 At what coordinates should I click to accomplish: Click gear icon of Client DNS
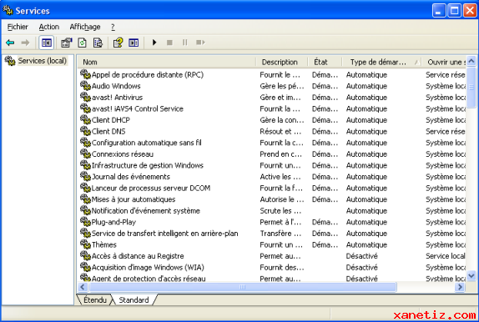click(x=85, y=131)
